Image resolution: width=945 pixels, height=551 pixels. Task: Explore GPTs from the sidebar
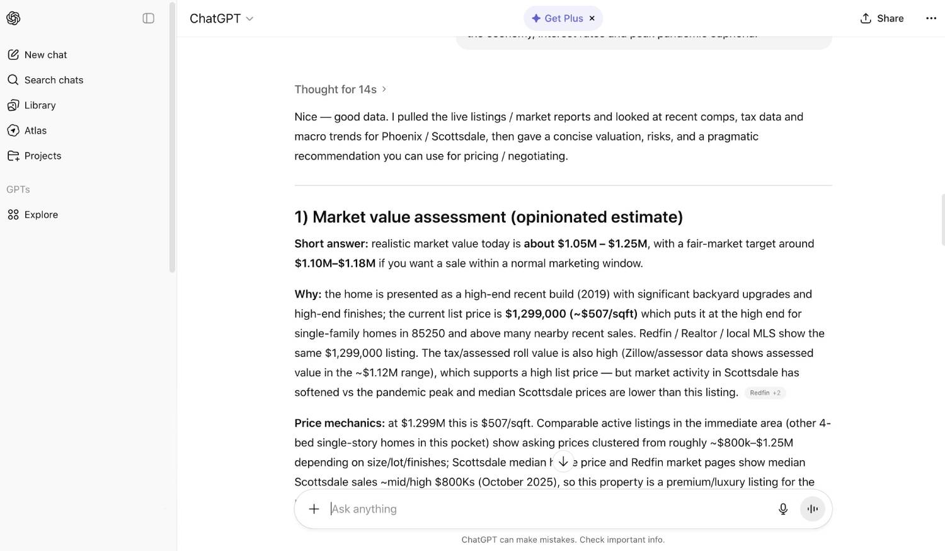[x=41, y=214]
